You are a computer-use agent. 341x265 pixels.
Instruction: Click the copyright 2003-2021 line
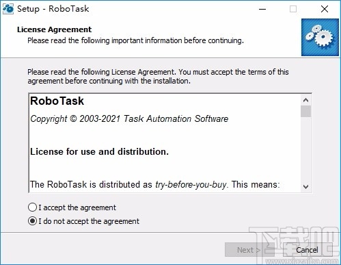click(x=129, y=118)
